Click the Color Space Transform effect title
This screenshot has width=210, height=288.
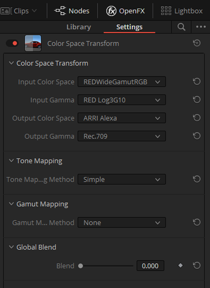click(83, 44)
